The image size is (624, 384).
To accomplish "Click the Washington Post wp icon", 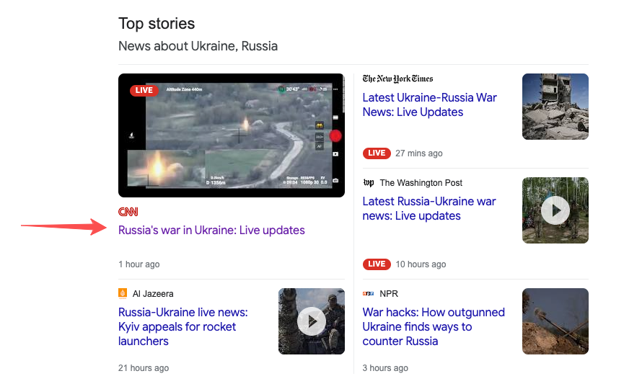I will [x=369, y=183].
